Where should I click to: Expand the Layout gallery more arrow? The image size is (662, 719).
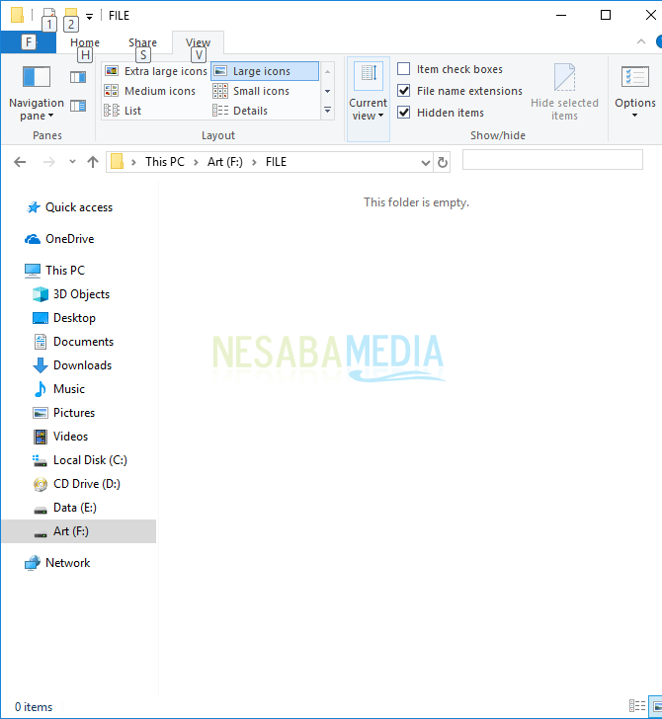point(328,112)
